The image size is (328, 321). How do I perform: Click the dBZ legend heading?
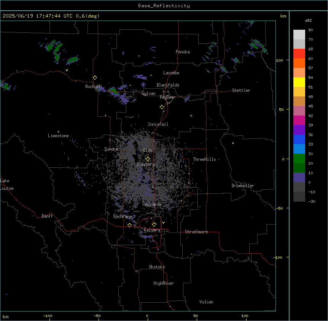pos(308,21)
